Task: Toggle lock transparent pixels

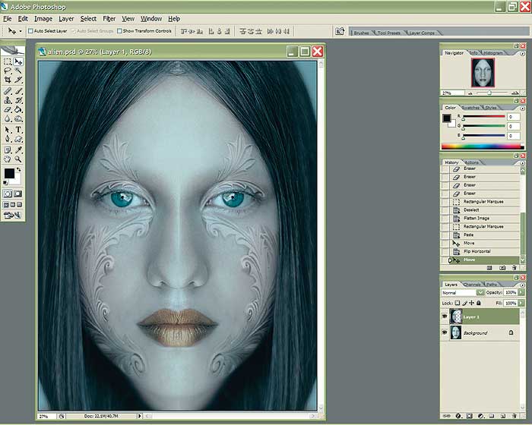Action: (x=458, y=303)
